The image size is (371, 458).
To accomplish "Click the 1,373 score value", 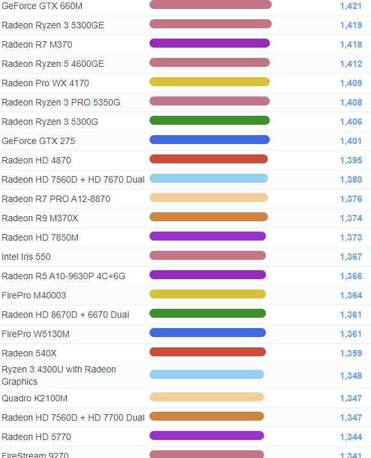I will [351, 237].
